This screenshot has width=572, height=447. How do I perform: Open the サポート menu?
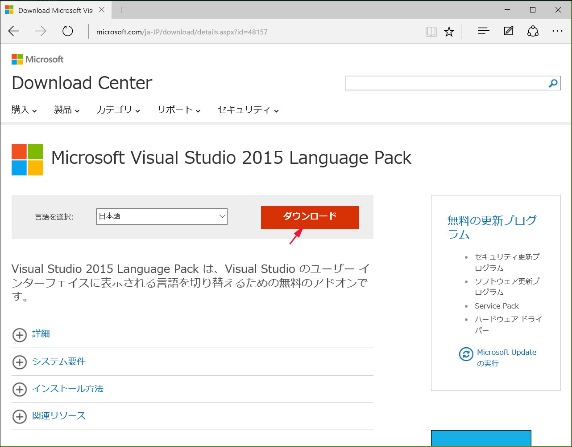pos(178,110)
